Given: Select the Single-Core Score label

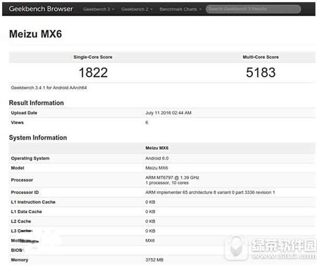Looking at the screenshot, I should (x=93, y=57).
